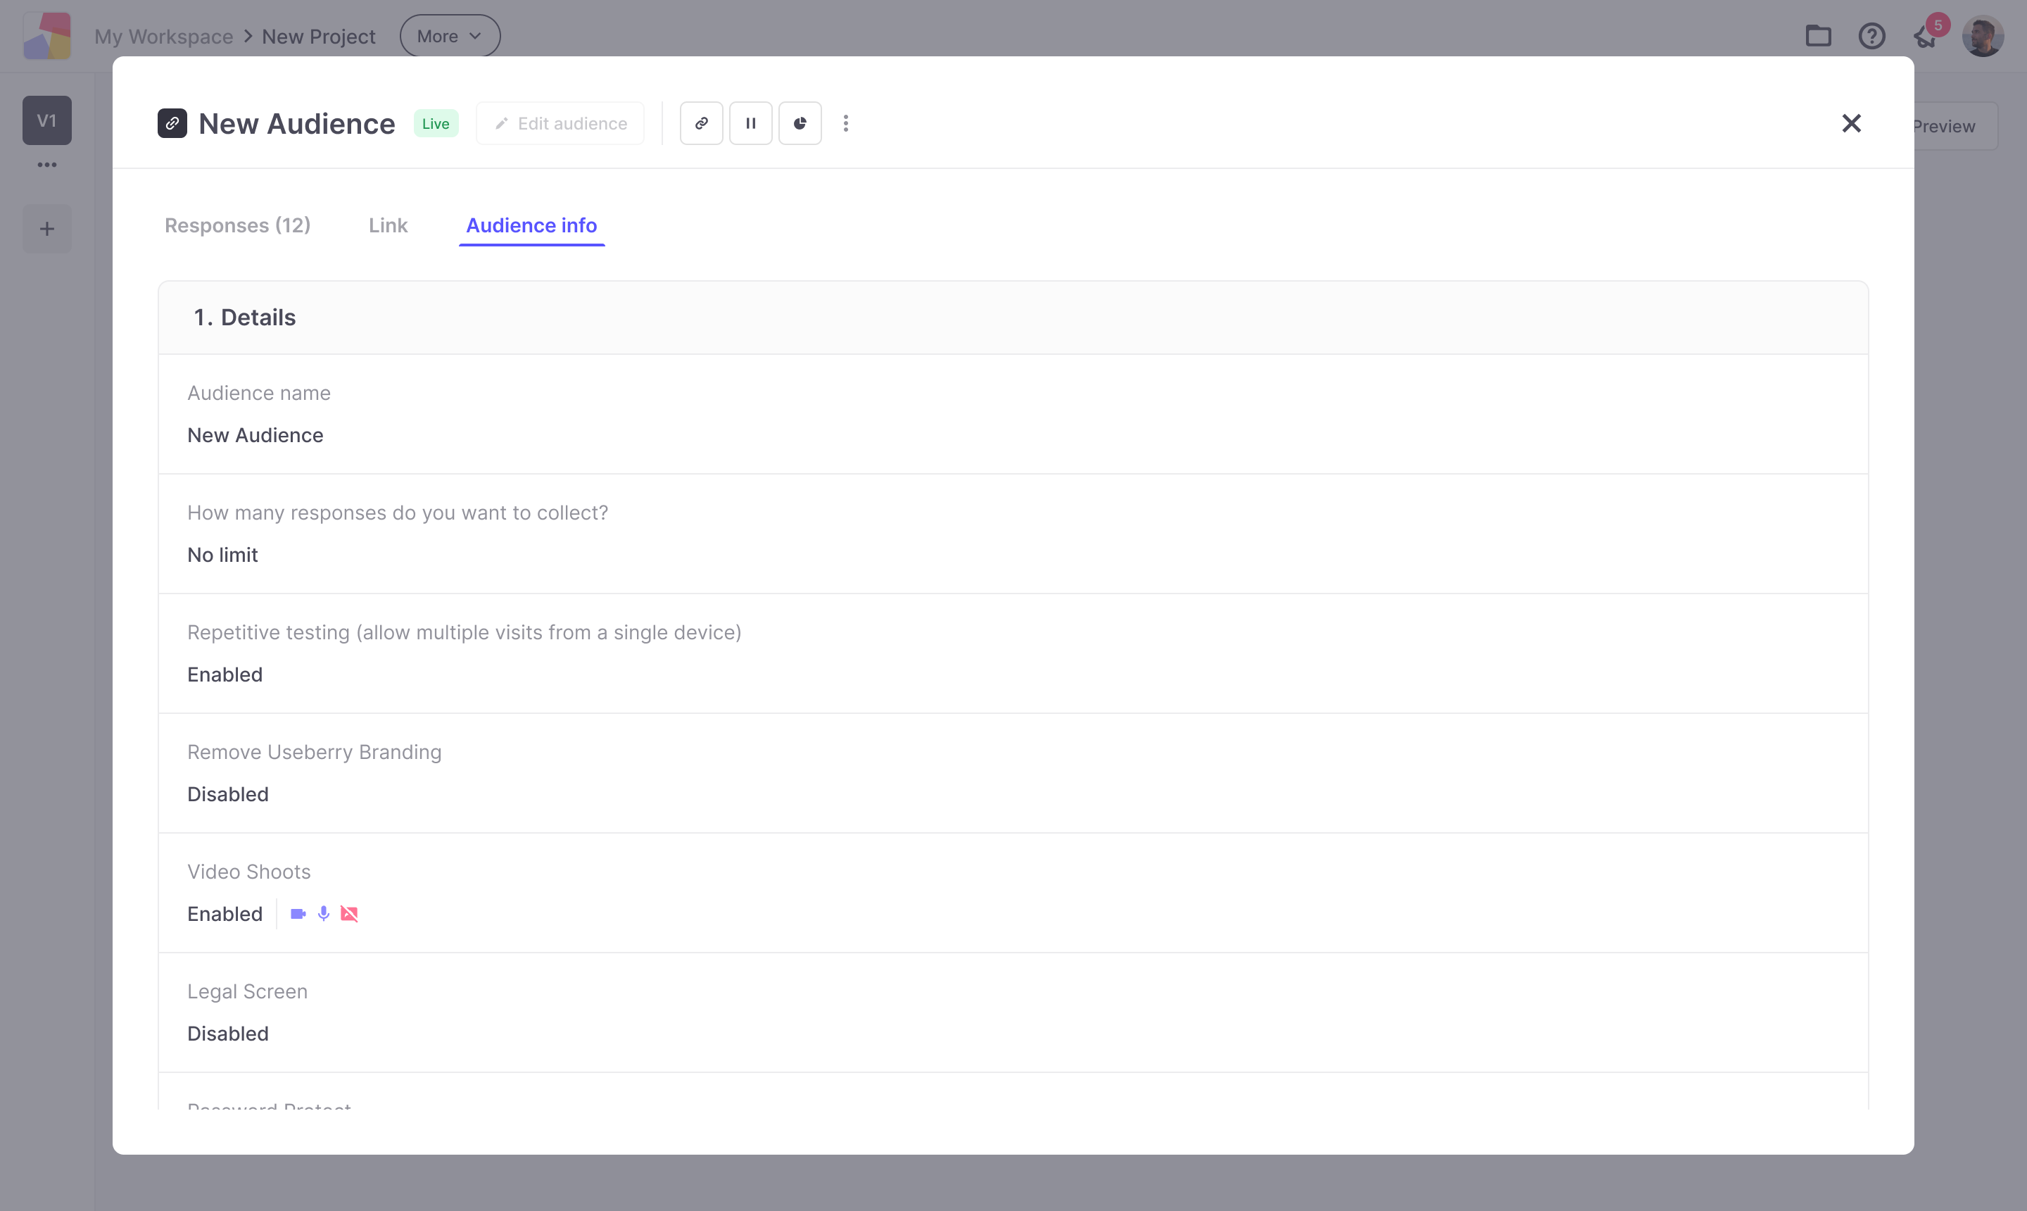Click the New Project breadcrumb
This screenshot has height=1211, width=2027.
(318, 37)
